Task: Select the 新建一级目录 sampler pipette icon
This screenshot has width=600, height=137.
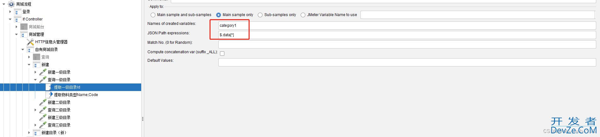Action: point(43,72)
